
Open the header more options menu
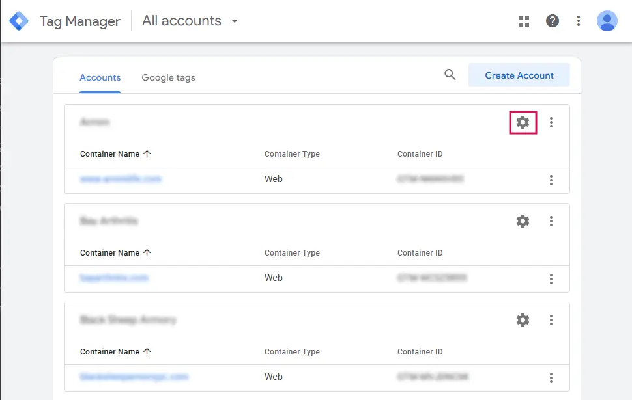579,21
